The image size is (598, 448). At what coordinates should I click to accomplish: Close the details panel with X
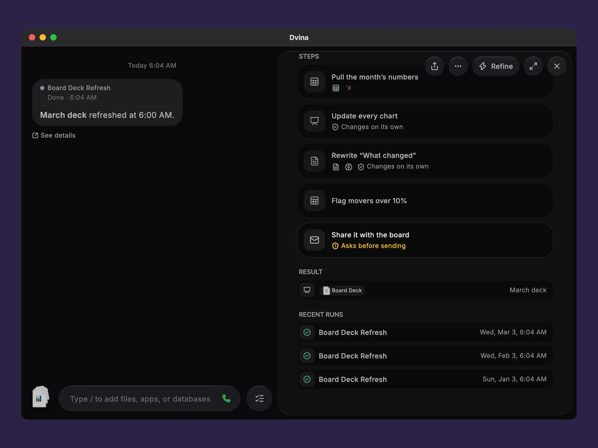click(557, 66)
